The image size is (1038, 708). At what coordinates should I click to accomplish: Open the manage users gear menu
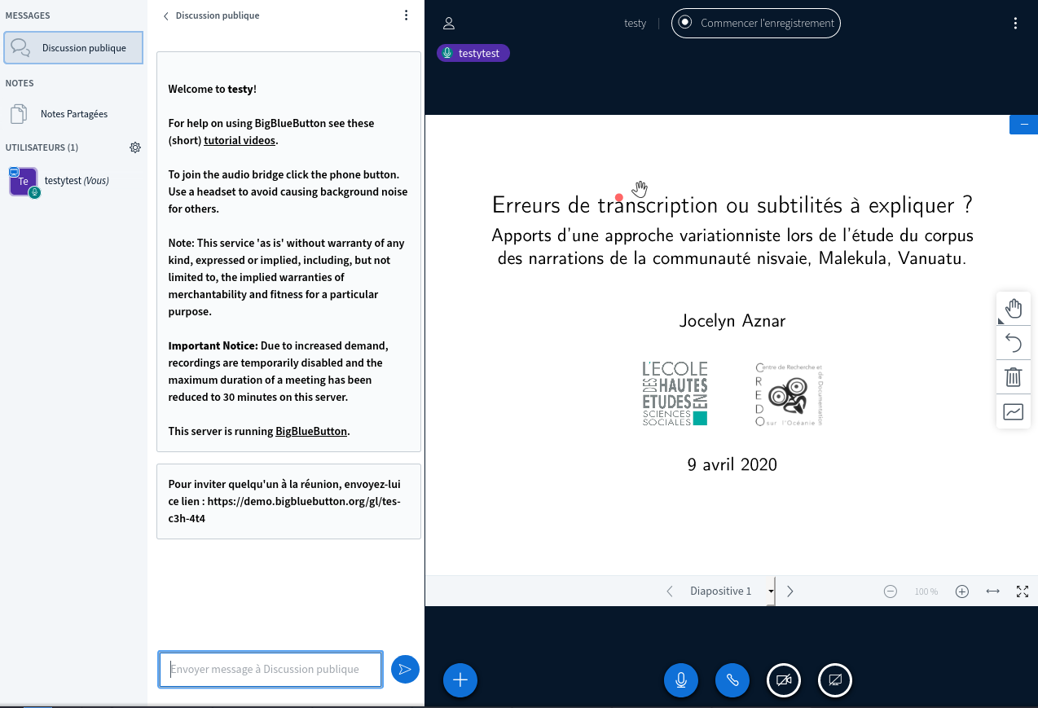[135, 147]
